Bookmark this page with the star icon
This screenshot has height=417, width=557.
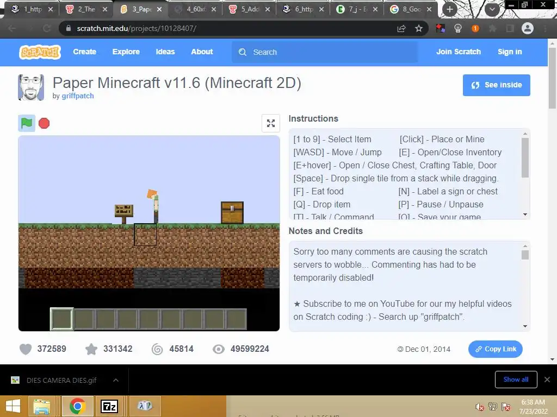(x=419, y=28)
